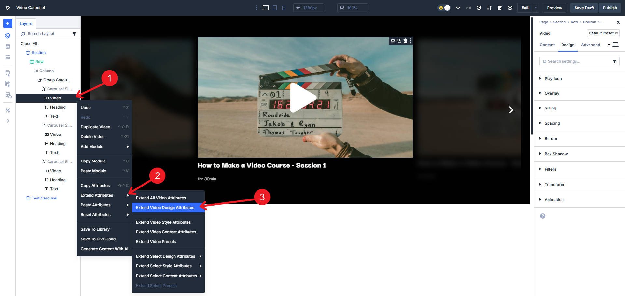Image resolution: width=625 pixels, height=296 pixels.
Task: Expand the Play Icon settings section
Action: tap(552, 78)
